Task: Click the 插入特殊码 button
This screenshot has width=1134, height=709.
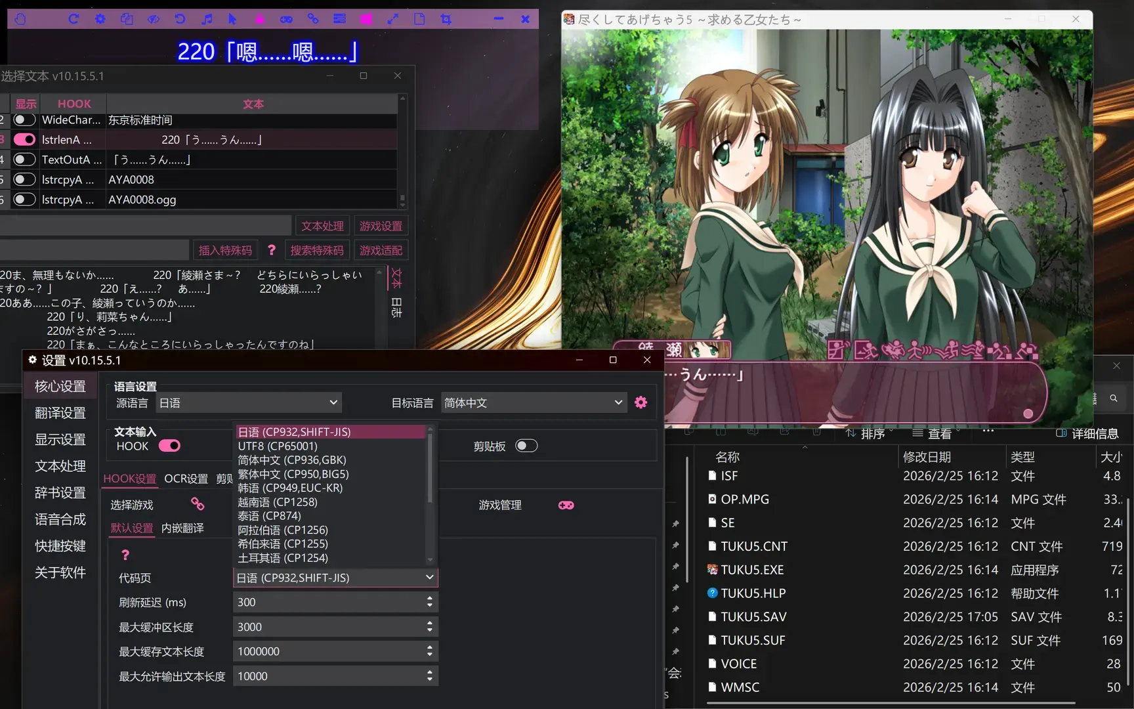Action: point(225,250)
